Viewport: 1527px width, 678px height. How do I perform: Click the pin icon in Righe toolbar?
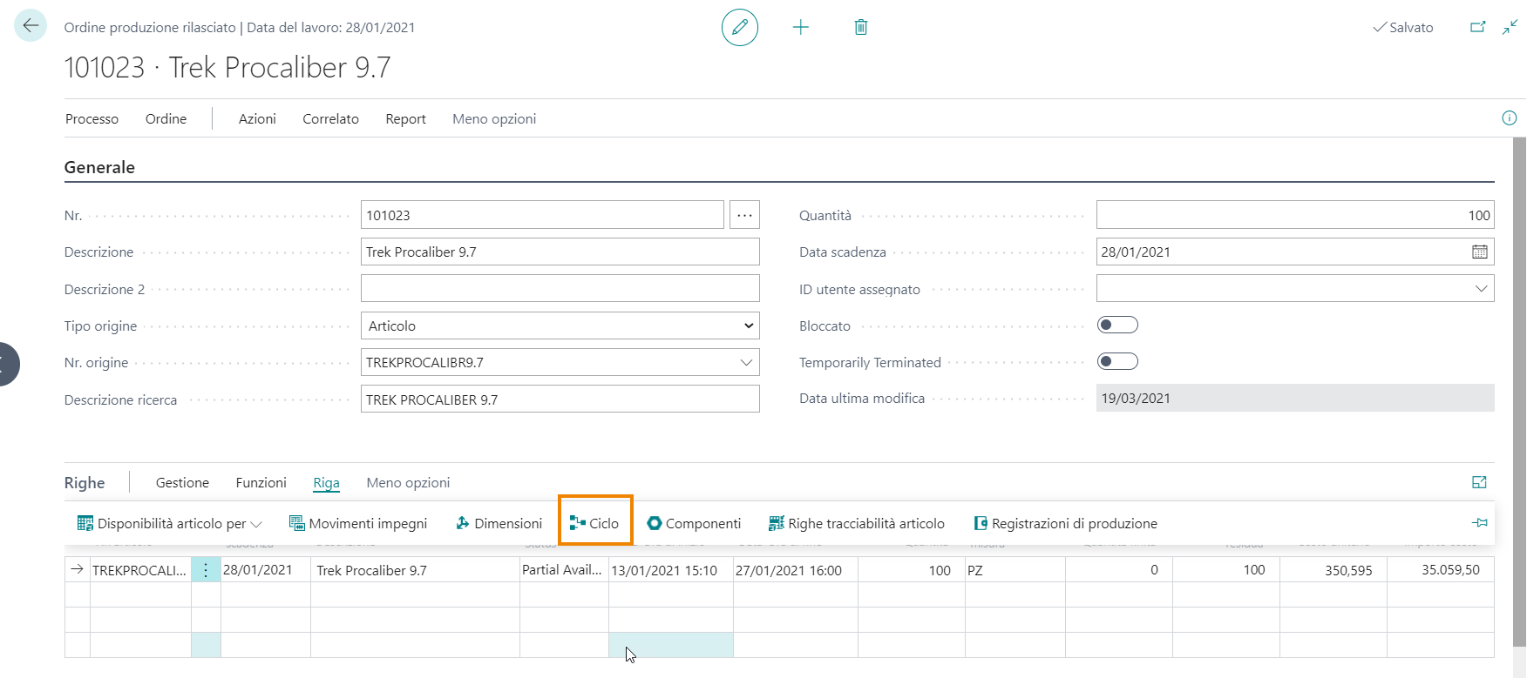tap(1479, 522)
